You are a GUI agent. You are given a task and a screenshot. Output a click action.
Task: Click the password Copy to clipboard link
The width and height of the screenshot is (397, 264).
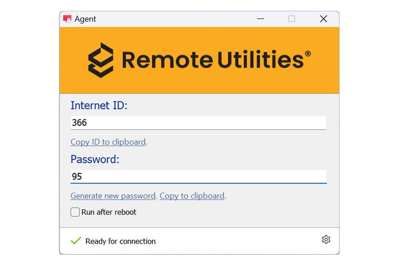[192, 196]
